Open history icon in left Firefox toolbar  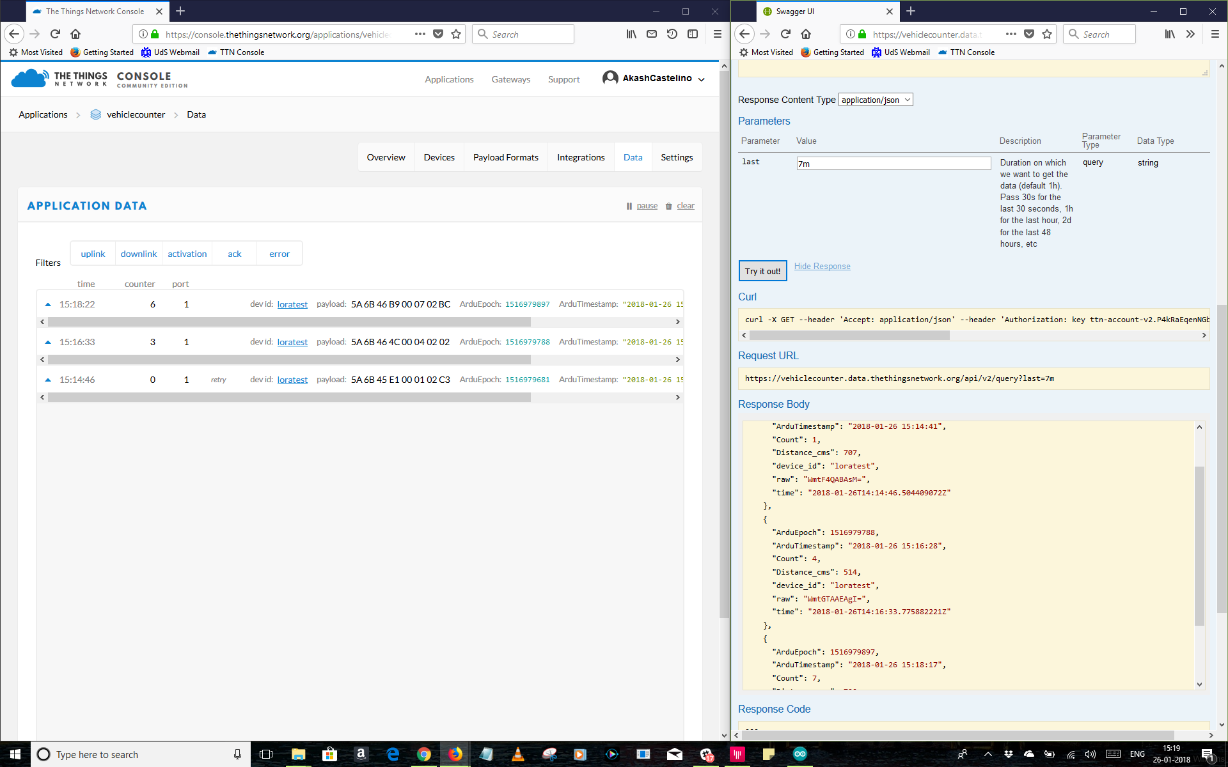point(672,34)
